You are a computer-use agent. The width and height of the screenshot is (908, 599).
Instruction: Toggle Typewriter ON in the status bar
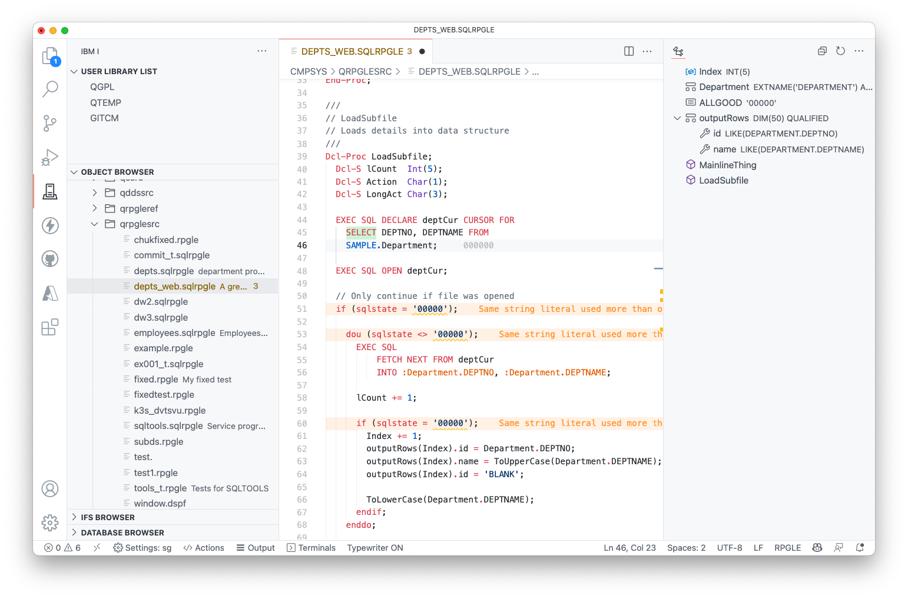375,547
